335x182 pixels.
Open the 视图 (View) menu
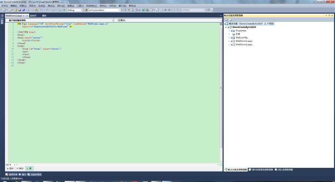click(23, 6)
